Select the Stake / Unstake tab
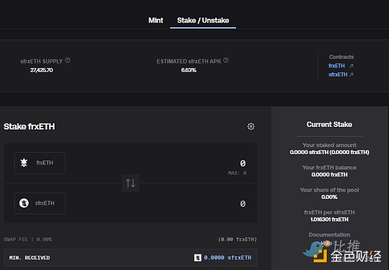The width and height of the screenshot is (389, 270). [x=203, y=20]
